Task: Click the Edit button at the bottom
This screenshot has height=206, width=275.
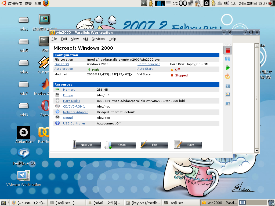Action: pyautogui.click(x=154, y=145)
